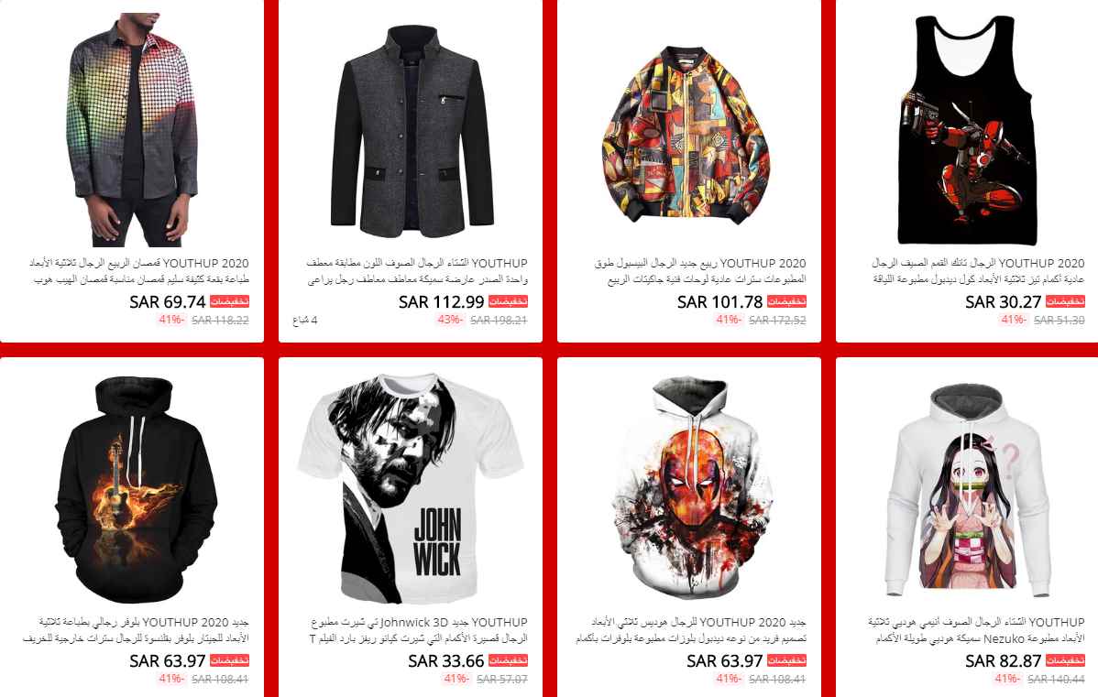Viewport: 1098px width, 697px height.
Task: Open the white Deadpool mask hoodie image
Action: pos(690,488)
